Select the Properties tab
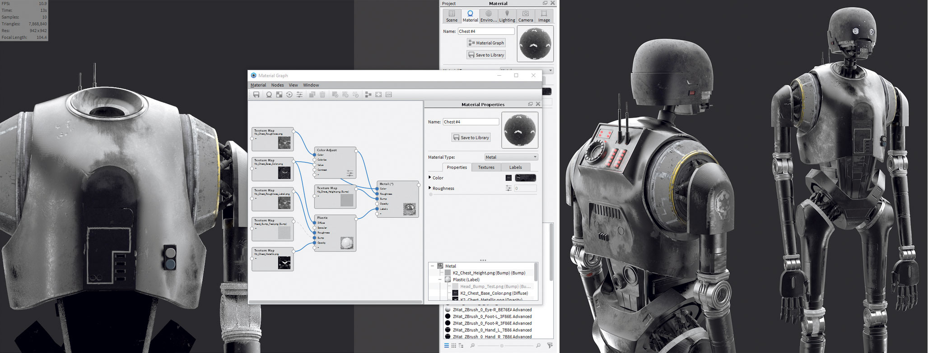Viewport: 928px width, 353px height. click(x=457, y=167)
